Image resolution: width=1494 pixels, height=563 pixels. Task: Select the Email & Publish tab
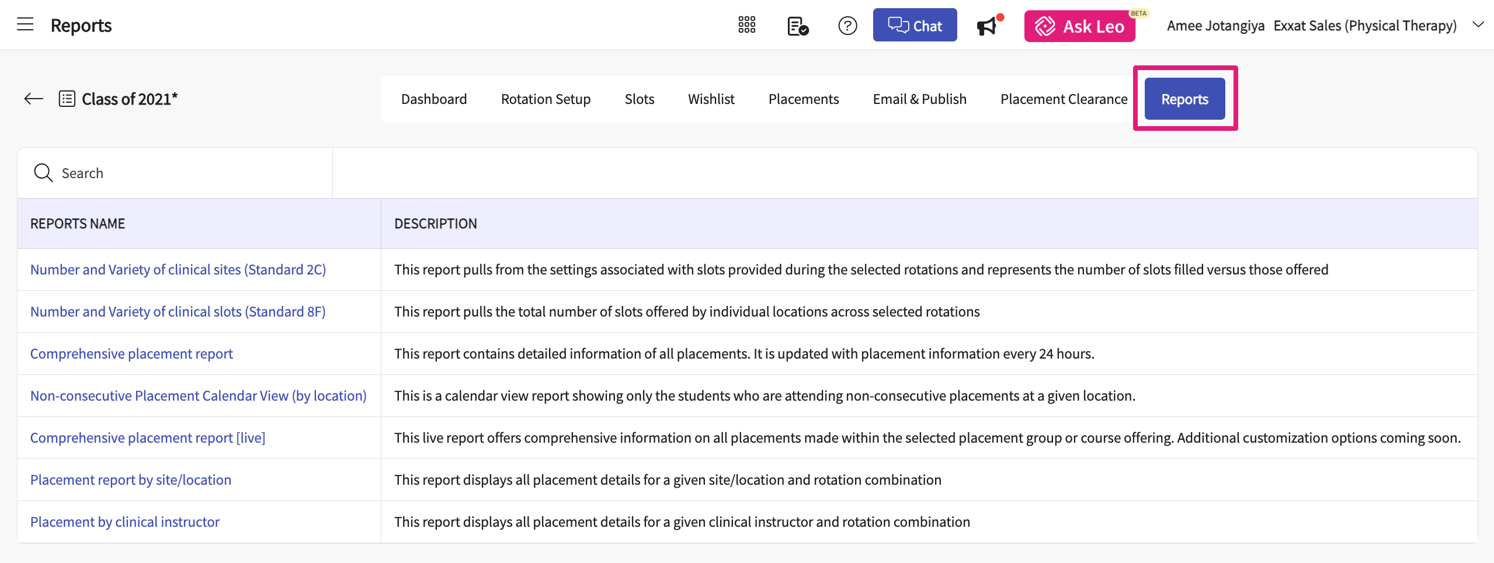[x=919, y=99]
